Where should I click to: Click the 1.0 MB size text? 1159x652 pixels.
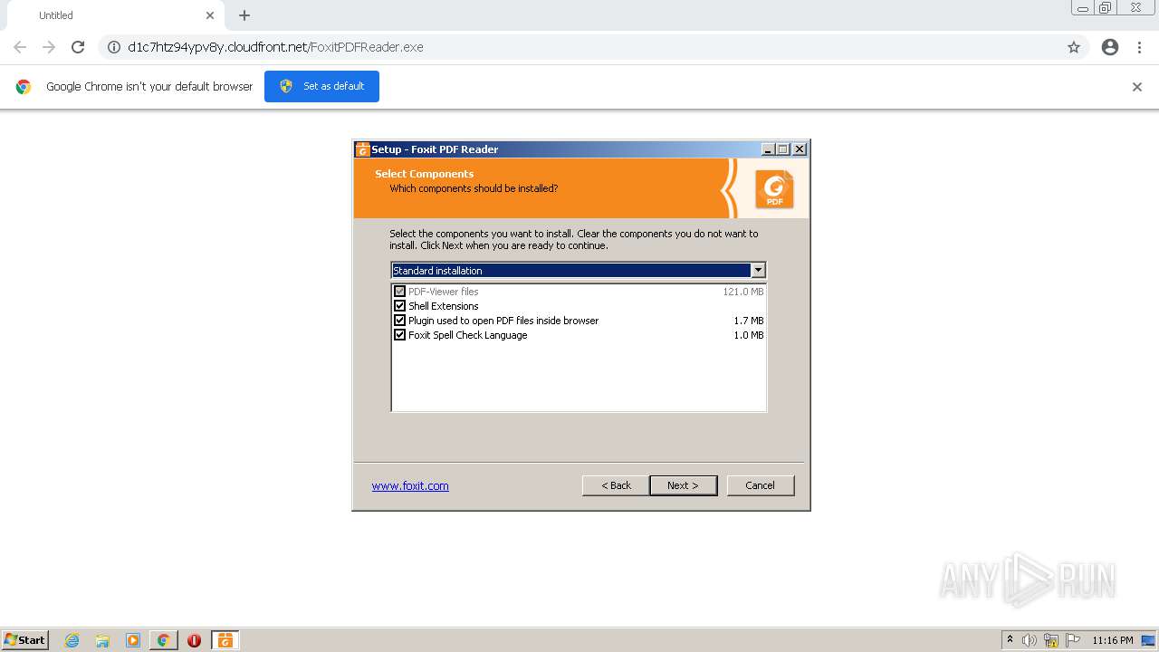749,335
